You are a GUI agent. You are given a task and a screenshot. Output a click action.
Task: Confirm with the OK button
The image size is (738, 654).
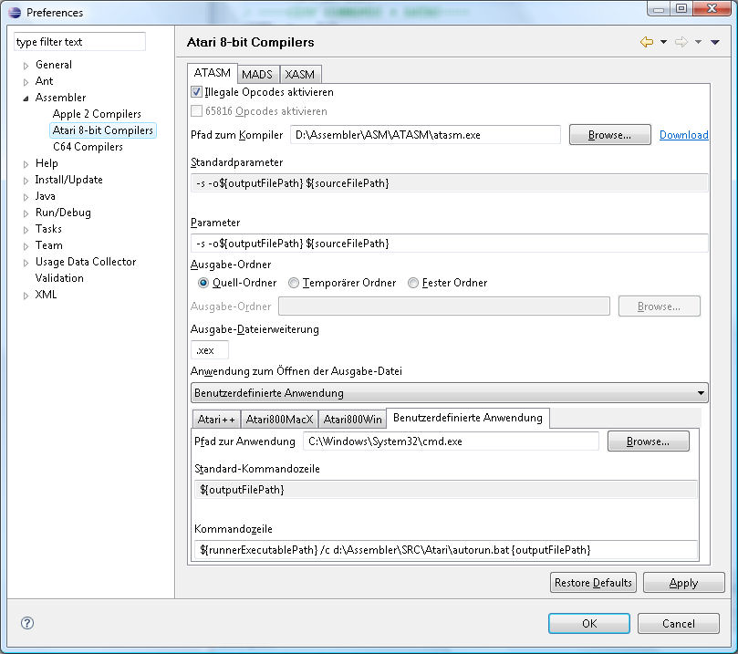point(589,623)
